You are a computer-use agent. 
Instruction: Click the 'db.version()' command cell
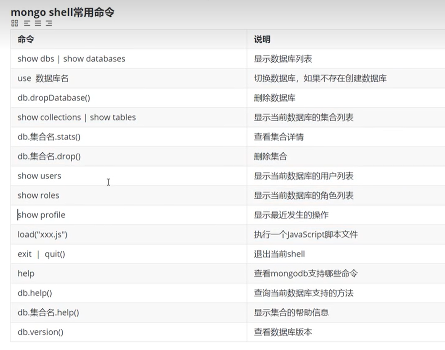click(129, 332)
